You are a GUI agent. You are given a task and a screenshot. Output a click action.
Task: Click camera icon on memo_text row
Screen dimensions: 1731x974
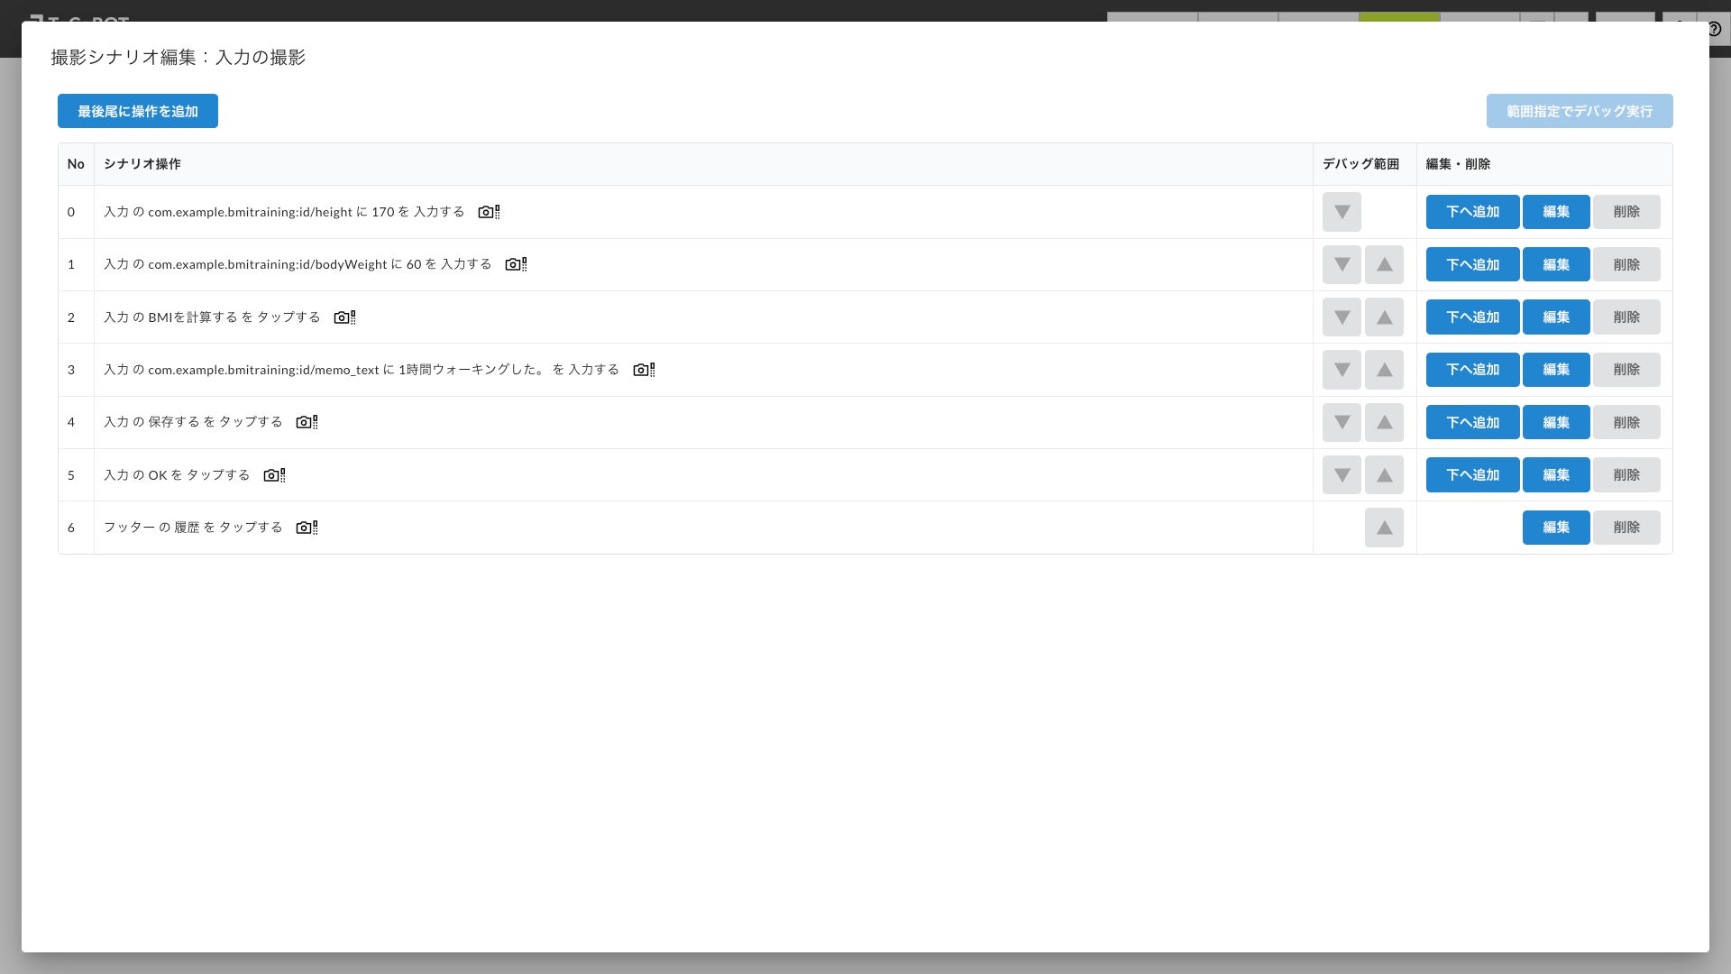click(643, 370)
